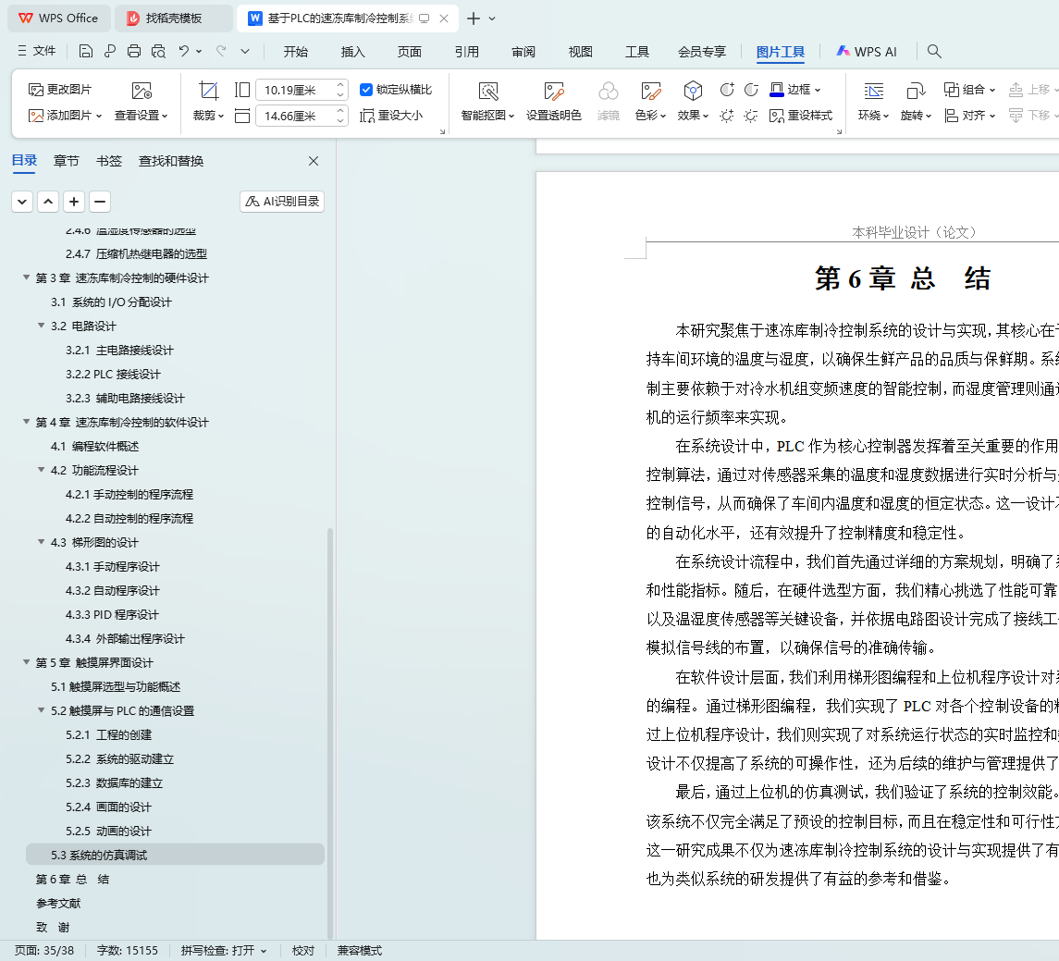Jump to 第6章 总结 heading
The width and height of the screenshot is (1059, 961).
[72, 880]
